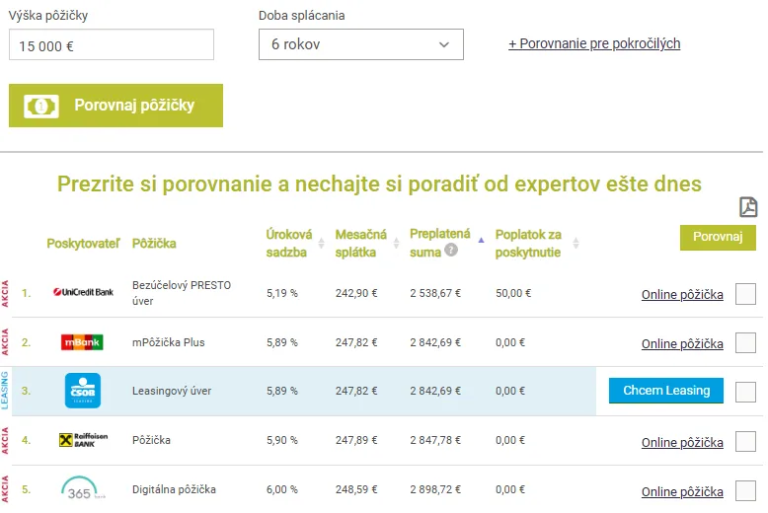The width and height of the screenshot is (768, 513).
Task: Sort by Poplatok za poskytnutie column
Action: pos(527,244)
